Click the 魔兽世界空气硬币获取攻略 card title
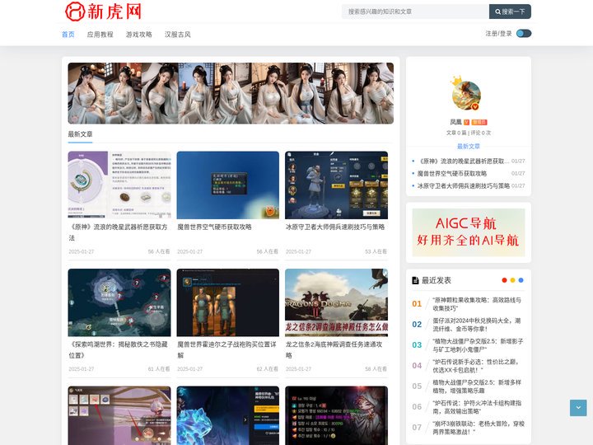593x445 pixels. (x=214, y=227)
